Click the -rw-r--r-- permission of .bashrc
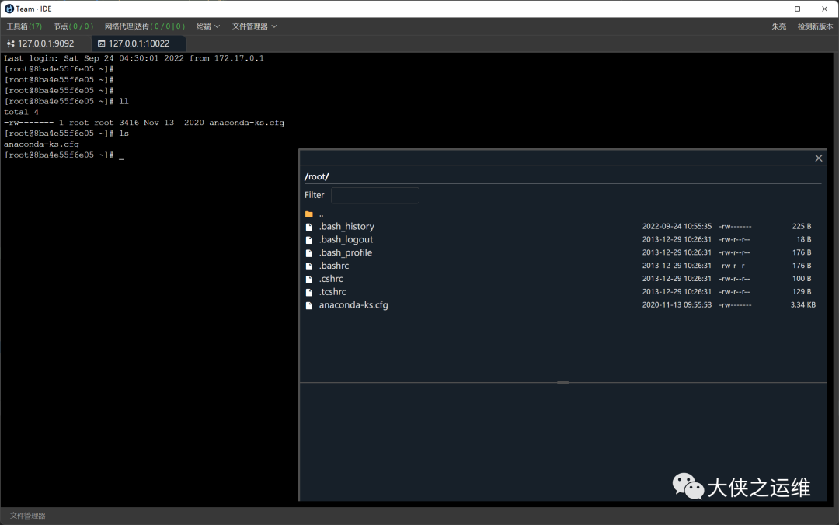Screen dimensions: 839x525 pyautogui.click(x=734, y=266)
